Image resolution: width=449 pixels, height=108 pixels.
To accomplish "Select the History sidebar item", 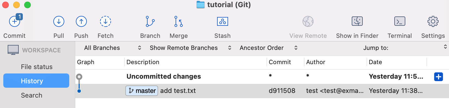I will 36,81.
